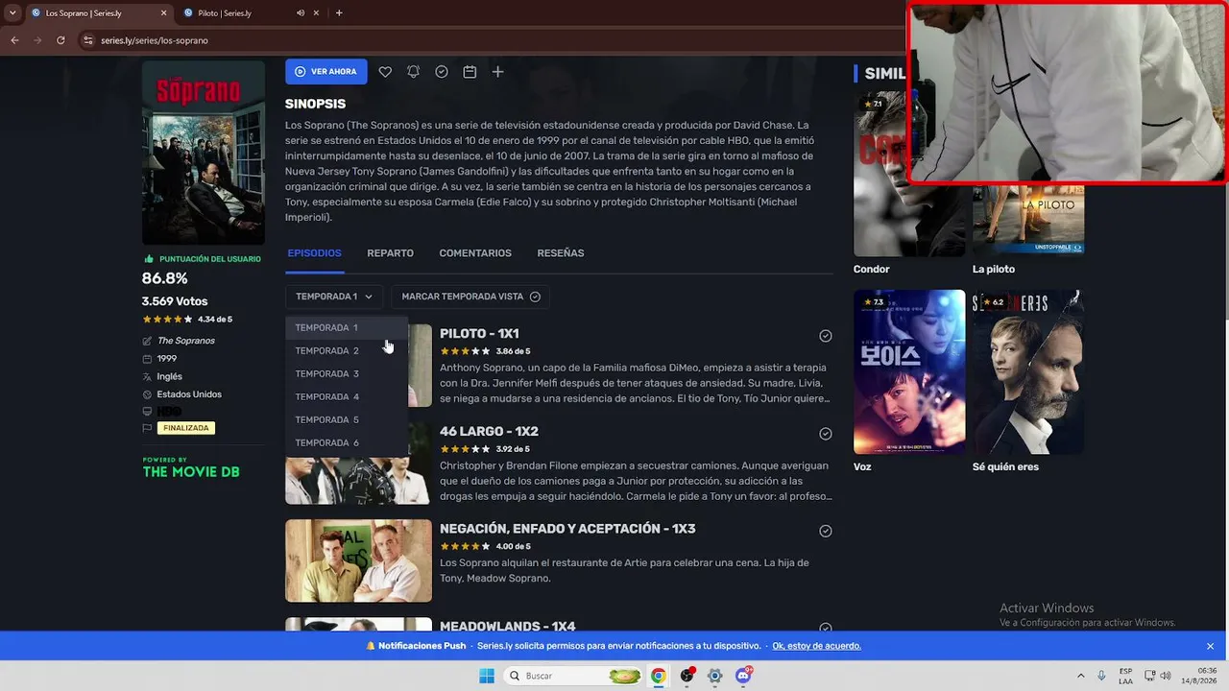Mute the Piloto tab audio icon
This screenshot has width=1229, height=691.
(x=301, y=13)
